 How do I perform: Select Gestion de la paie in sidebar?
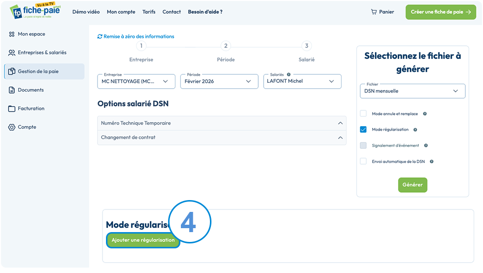tap(44, 71)
